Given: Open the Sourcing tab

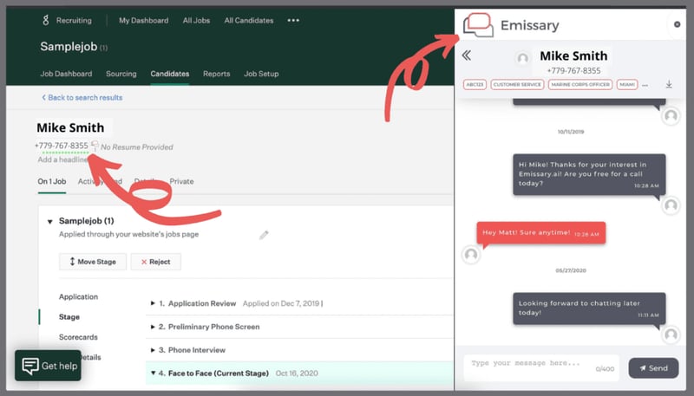Looking at the screenshot, I should [x=121, y=74].
